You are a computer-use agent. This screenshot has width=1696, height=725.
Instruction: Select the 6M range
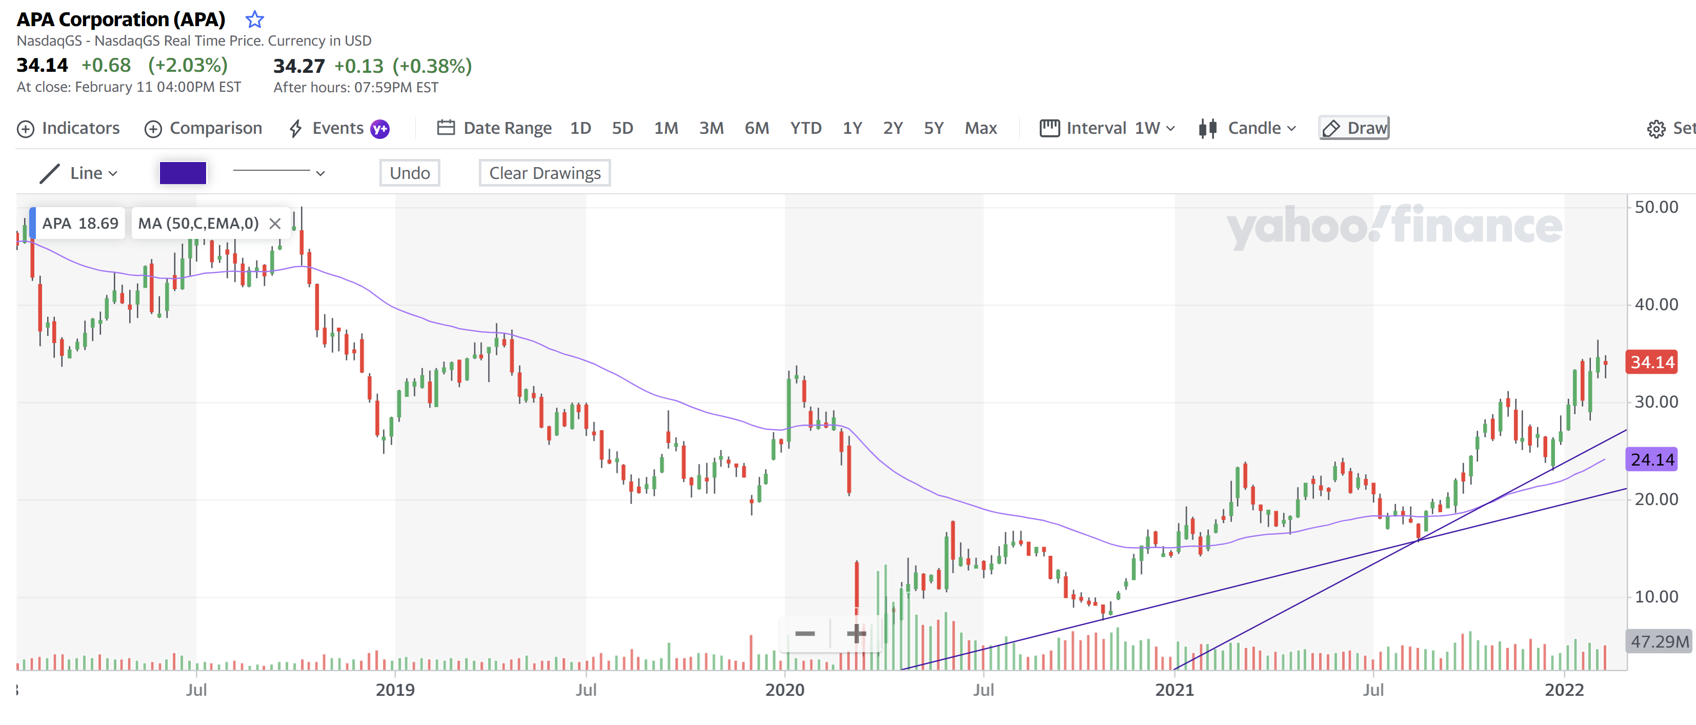click(757, 128)
